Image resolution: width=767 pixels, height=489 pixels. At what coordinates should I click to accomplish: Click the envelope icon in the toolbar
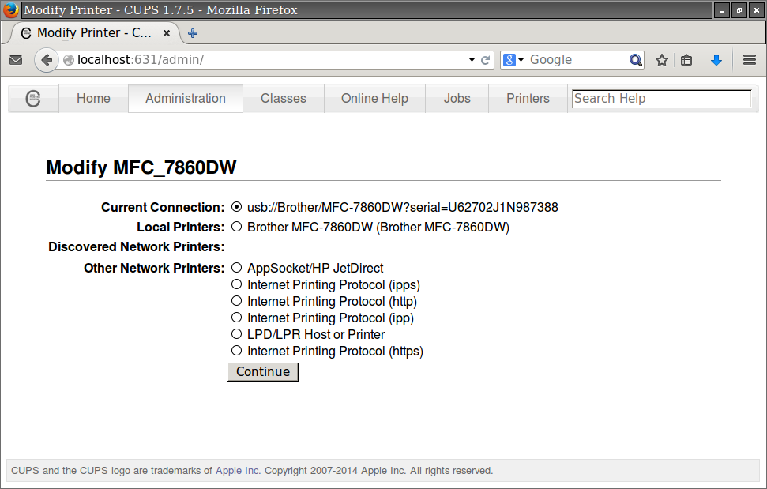tap(16, 59)
